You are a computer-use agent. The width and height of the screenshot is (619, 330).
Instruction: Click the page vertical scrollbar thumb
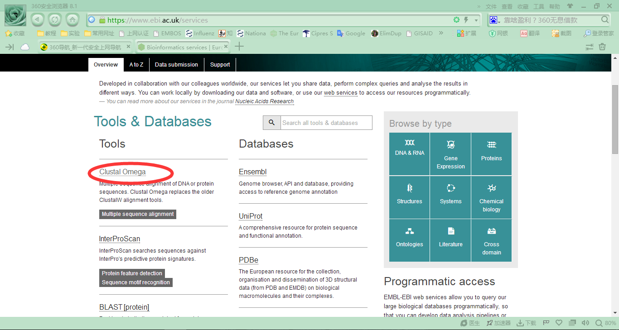tap(615, 120)
